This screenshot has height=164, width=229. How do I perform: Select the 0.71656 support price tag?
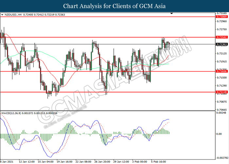point(221,71)
